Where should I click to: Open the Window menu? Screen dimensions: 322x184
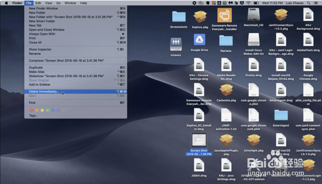tap(70, 3)
